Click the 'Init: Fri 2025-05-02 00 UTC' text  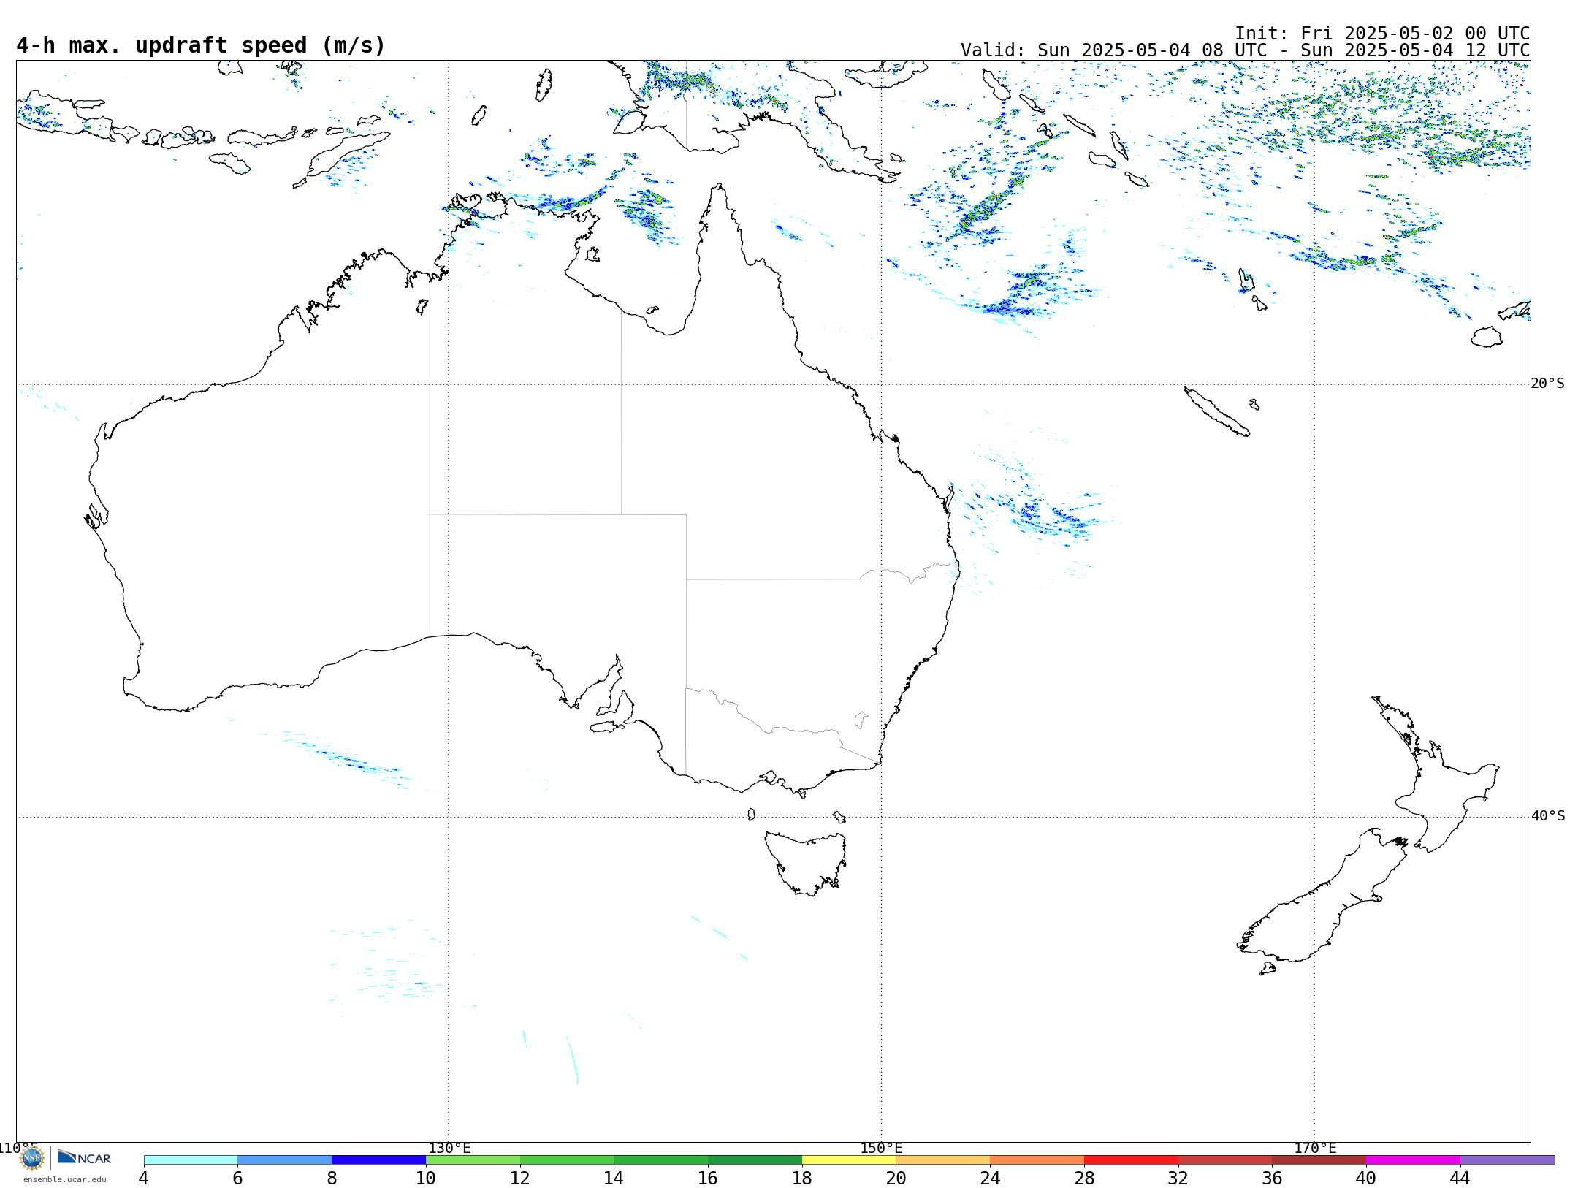tap(1382, 34)
